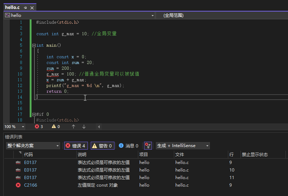Open the 100 % zoom level dropdown
The width and height of the screenshot is (288, 196).
point(23,127)
